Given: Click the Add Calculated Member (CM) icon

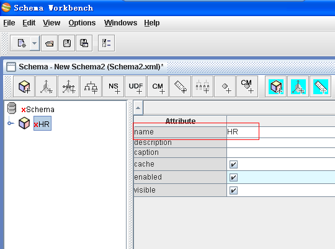Looking at the screenshot, I should (x=158, y=87).
